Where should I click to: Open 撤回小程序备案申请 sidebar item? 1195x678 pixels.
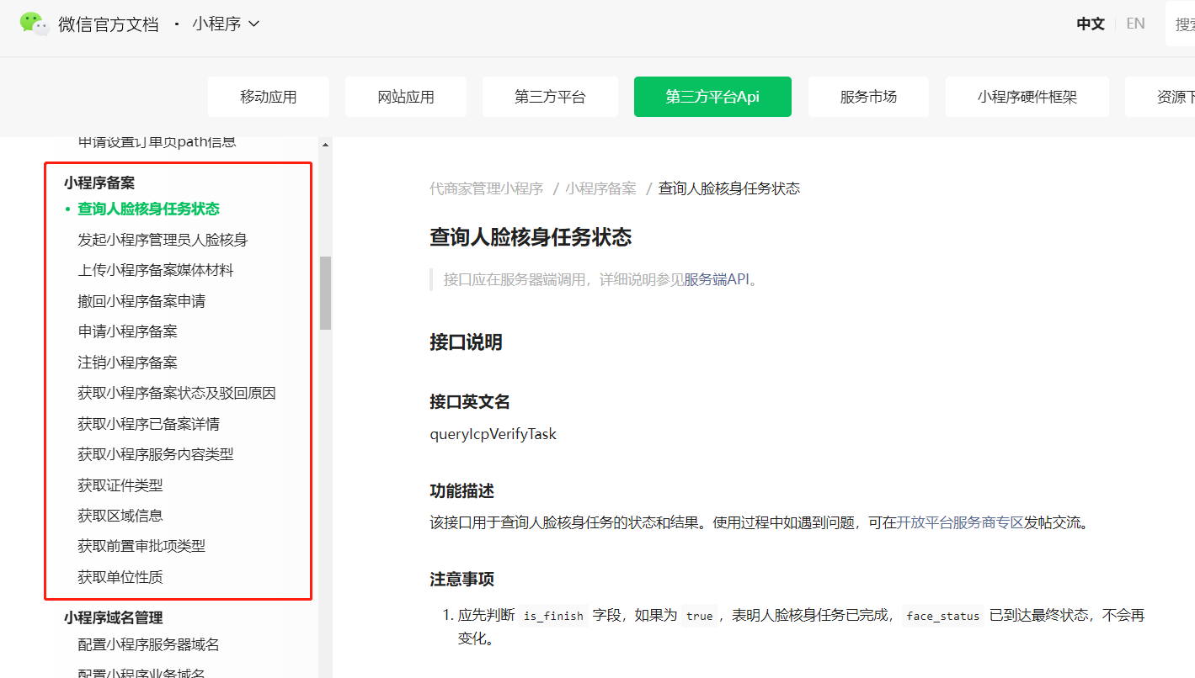(x=141, y=301)
